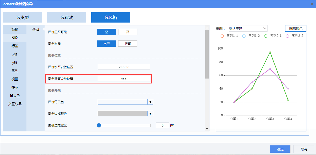Toggle the 系列2_1 legend icon in chart
Screen dimensions: 316x155
[265, 36]
